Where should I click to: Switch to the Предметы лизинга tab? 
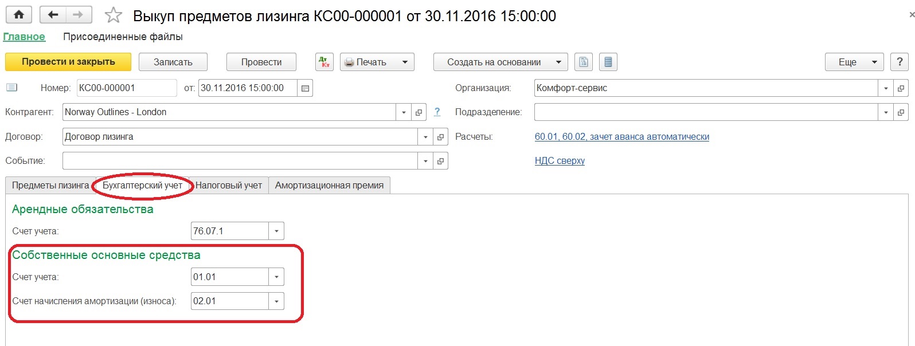50,185
